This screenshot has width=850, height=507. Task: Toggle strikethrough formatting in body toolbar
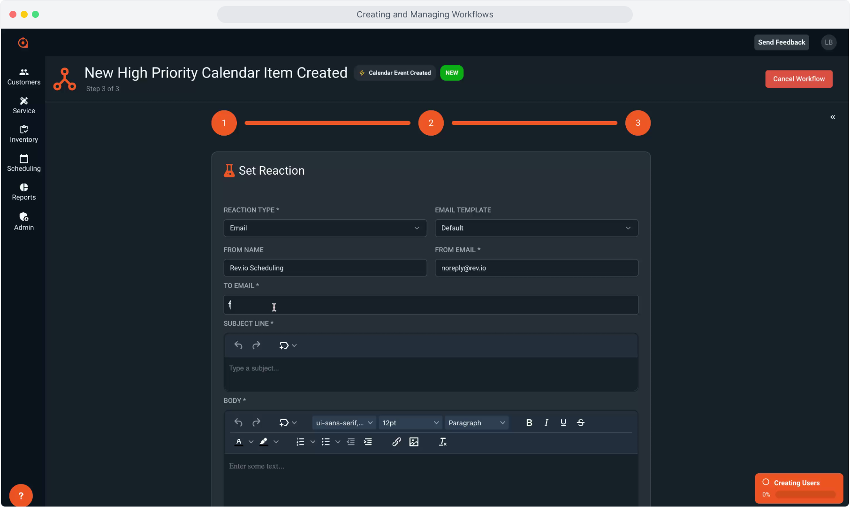click(x=581, y=422)
